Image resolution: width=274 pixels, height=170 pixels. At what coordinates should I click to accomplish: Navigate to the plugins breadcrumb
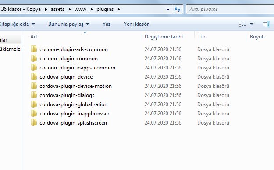105,9
